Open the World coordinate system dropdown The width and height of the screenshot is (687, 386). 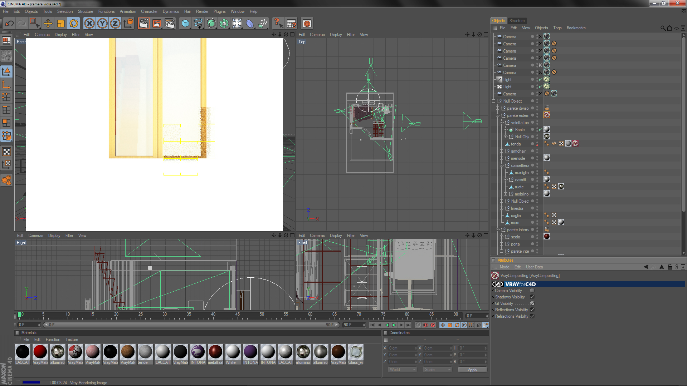pos(403,370)
